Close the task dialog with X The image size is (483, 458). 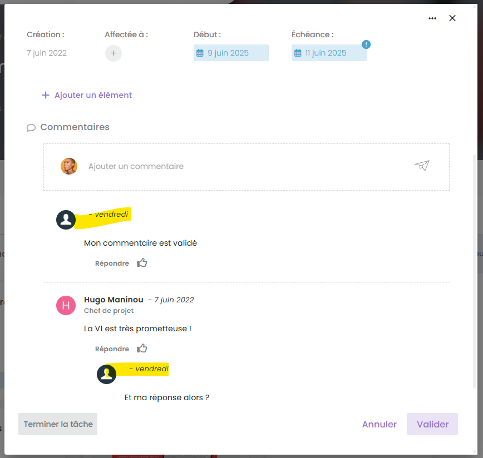[x=452, y=18]
